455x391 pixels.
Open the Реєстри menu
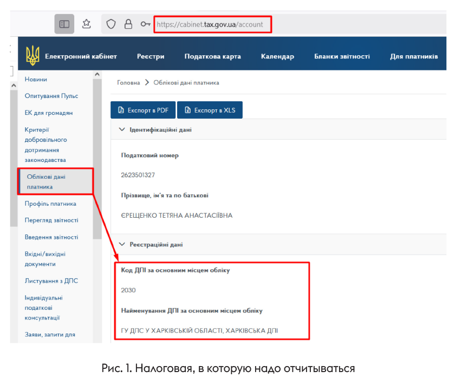coord(151,56)
